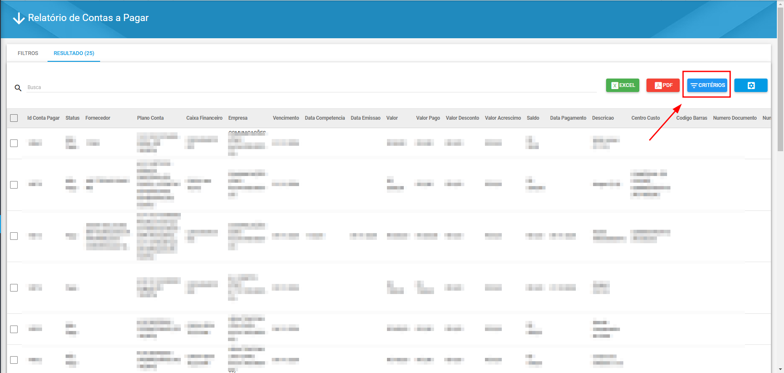Image resolution: width=784 pixels, height=373 pixels.
Task: Open the settings gear button
Action: pyautogui.click(x=751, y=85)
